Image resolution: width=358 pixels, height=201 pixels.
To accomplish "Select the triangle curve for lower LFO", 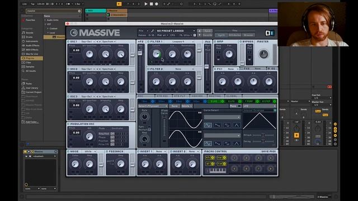I will pyautogui.click(x=237, y=143).
